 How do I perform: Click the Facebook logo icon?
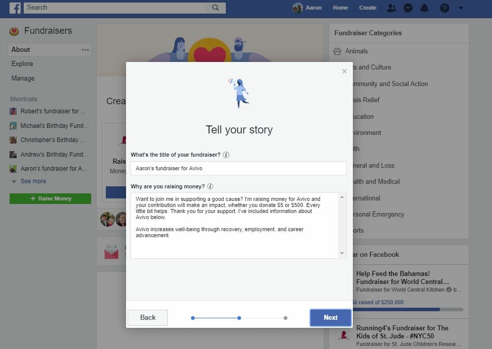(x=15, y=8)
